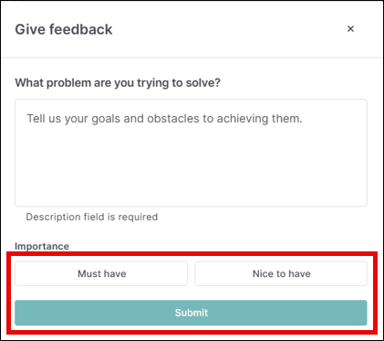Click the empty area of the description field
This screenshot has height=341, width=384.
click(x=191, y=165)
